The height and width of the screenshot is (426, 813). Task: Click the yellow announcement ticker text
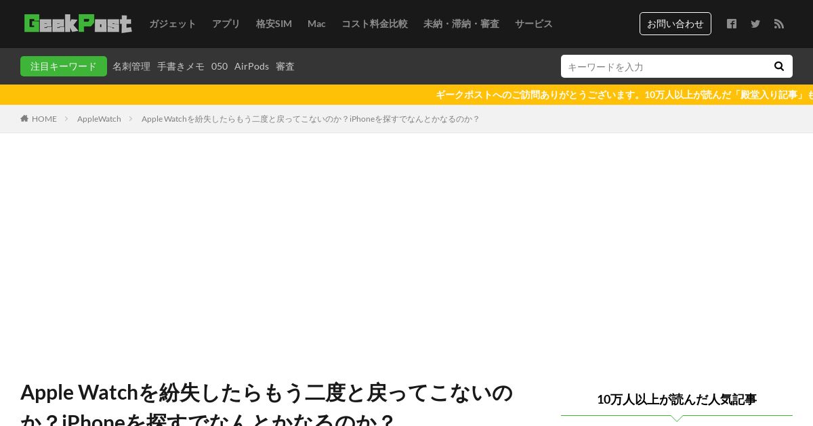pos(624,95)
